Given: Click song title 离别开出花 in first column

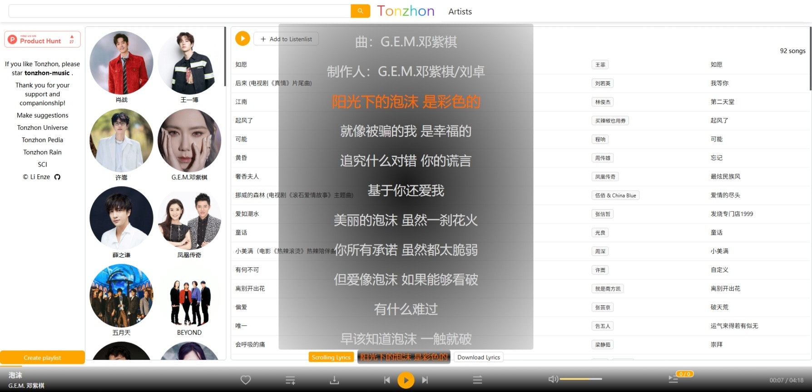Looking at the screenshot, I should (250, 288).
